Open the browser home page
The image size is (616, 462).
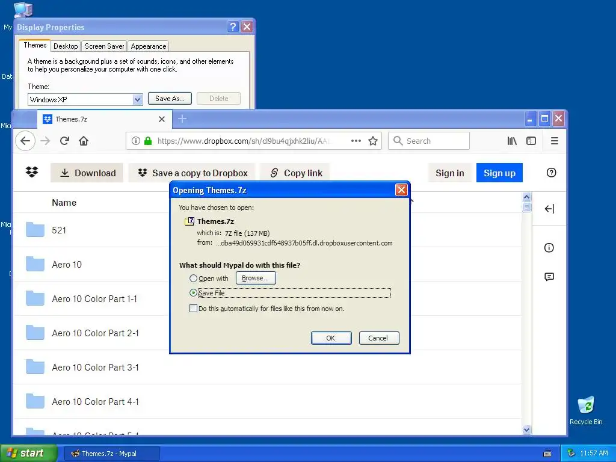coord(84,141)
